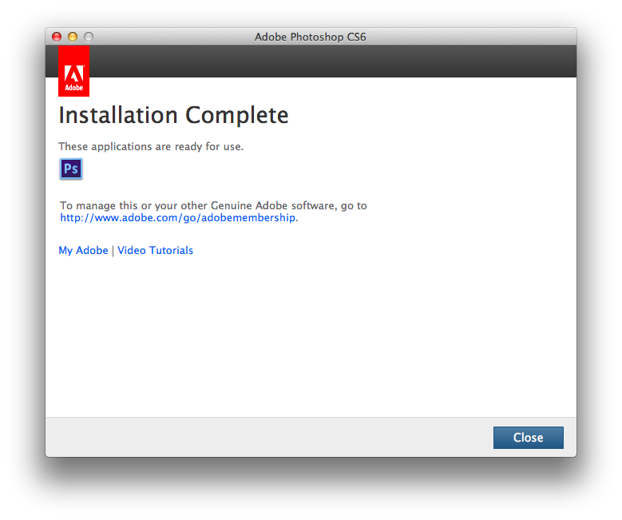Image resolution: width=622 pixels, height=520 pixels.
Task: Click the word 'Complete' in the heading
Action: 237,116
